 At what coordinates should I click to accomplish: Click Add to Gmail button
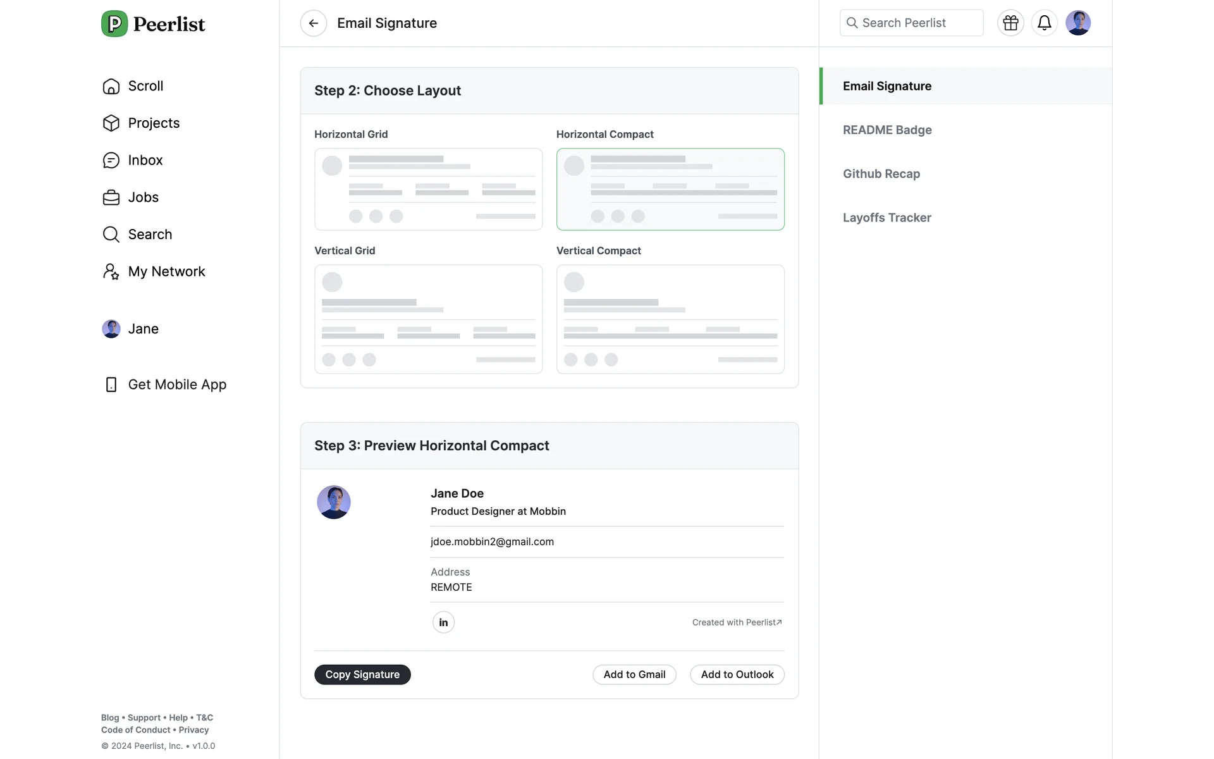(x=634, y=675)
